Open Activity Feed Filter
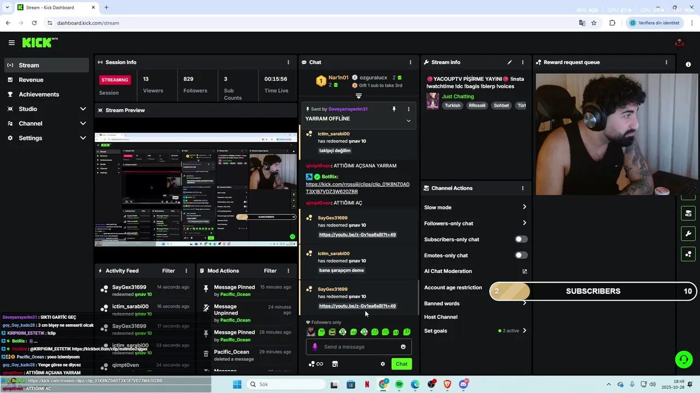 click(x=168, y=271)
